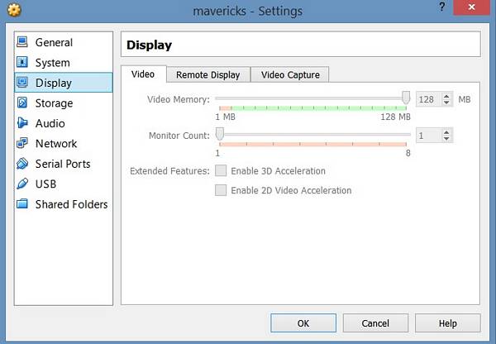Select the Storage disk icon
The image size is (496, 344).
22,103
